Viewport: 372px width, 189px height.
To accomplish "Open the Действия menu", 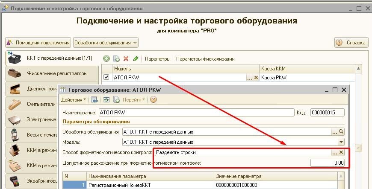I will (73, 100).
